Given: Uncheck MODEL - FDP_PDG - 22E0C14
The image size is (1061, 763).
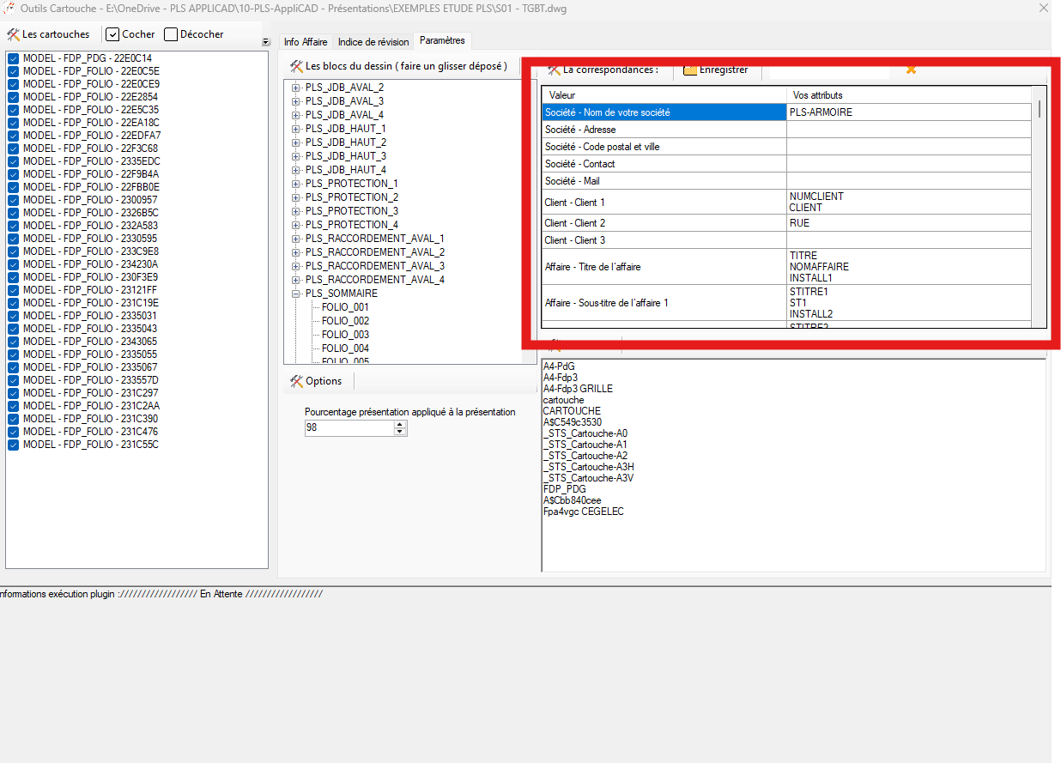Looking at the screenshot, I should pos(14,58).
